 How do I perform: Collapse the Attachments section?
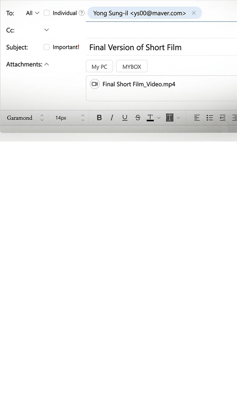coord(46,64)
